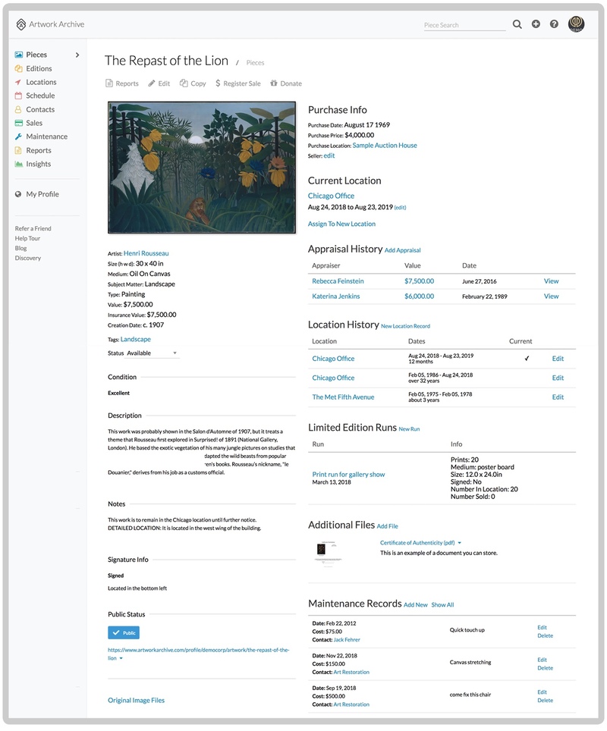The width and height of the screenshot is (607, 731).
Task: Click the Insights chart icon in sidebar
Action: tap(19, 164)
